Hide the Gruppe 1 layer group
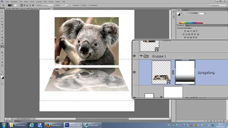This screenshot has height=128, width=228. (x=135, y=56)
